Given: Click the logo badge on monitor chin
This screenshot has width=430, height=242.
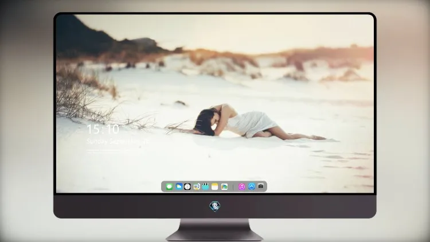Looking at the screenshot, I should [x=215, y=206].
